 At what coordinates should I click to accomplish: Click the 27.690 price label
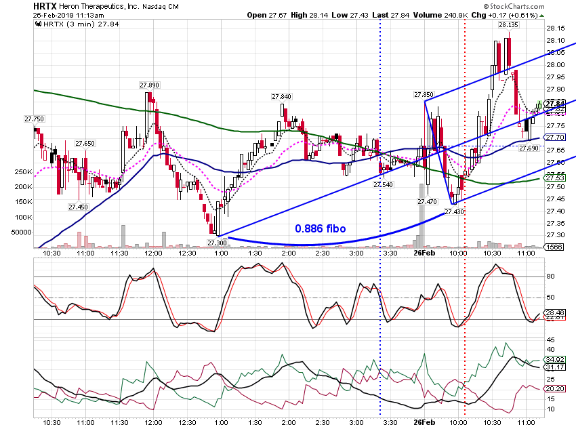click(529, 148)
